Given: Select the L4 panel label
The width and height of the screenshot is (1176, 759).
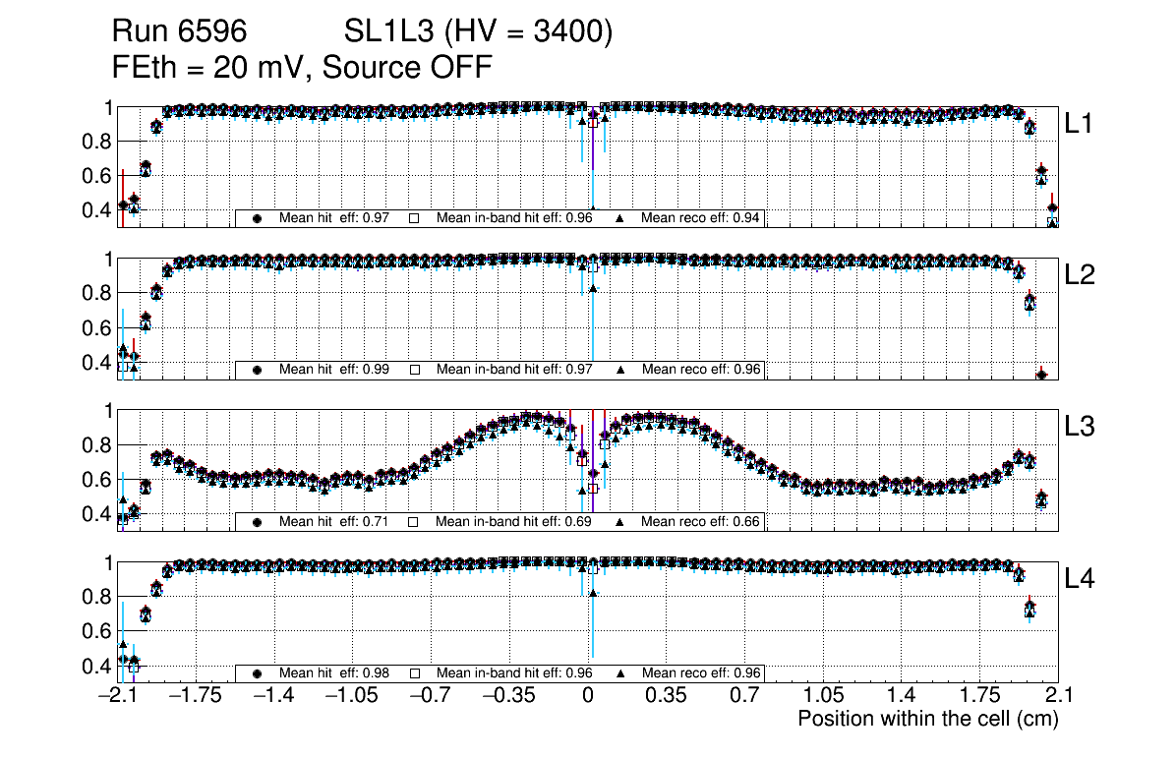Looking at the screenshot, I should click(1079, 579).
